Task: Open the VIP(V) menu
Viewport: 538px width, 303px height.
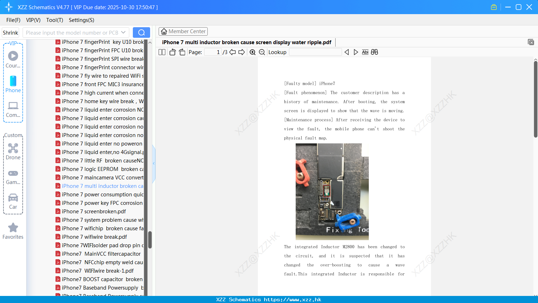Action: [x=33, y=20]
